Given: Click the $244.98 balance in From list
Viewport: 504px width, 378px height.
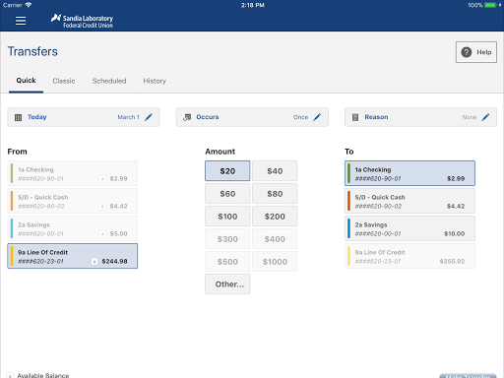Looking at the screenshot, I should pyautogui.click(x=114, y=261).
